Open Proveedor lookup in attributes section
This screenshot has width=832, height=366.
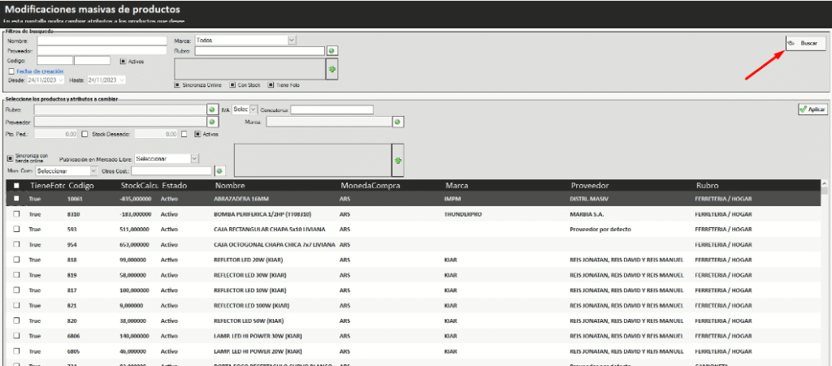click(211, 122)
